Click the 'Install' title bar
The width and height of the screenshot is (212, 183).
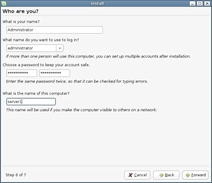coord(97,3)
